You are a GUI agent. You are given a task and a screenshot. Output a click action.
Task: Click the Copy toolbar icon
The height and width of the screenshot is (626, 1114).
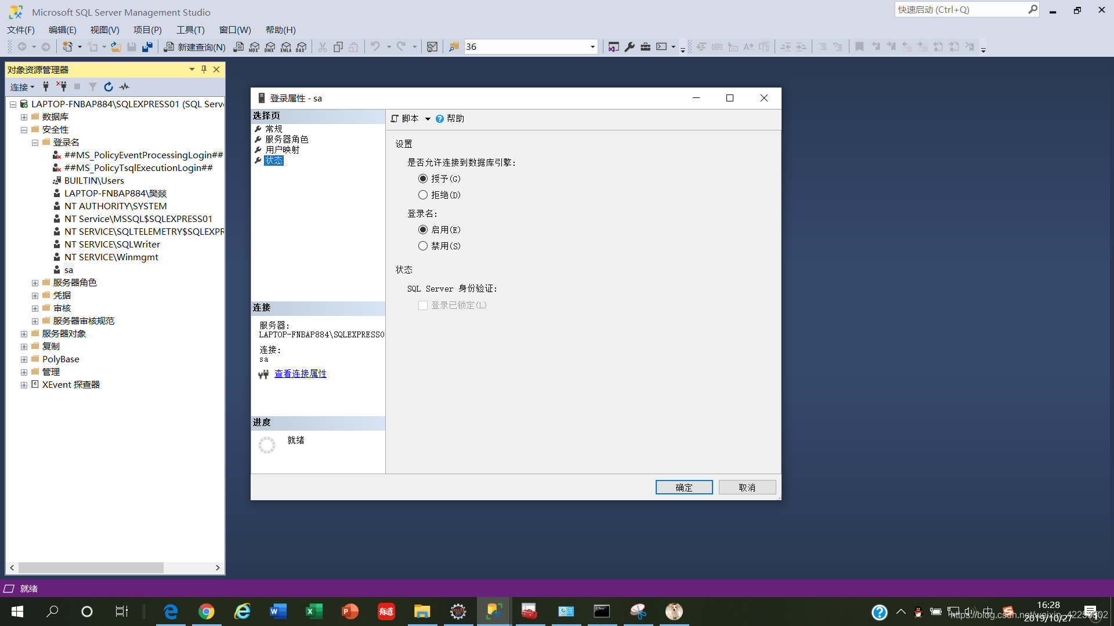point(338,47)
